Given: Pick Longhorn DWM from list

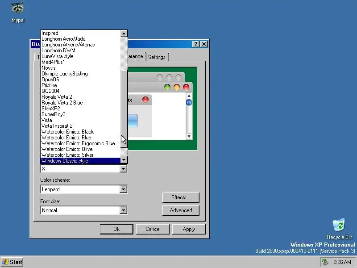Looking at the screenshot, I should pos(81,50).
